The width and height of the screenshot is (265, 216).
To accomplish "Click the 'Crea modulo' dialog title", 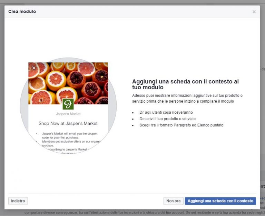I will tap(22, 12).
